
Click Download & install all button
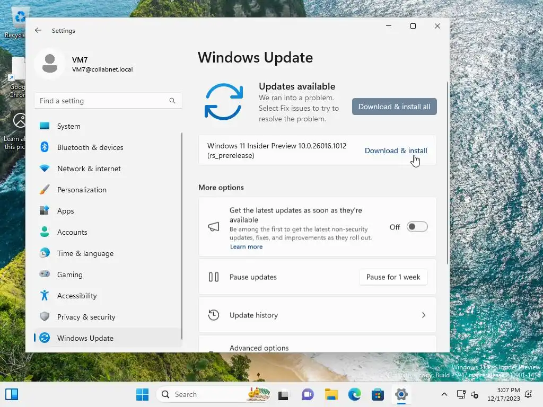pos(395,107)
